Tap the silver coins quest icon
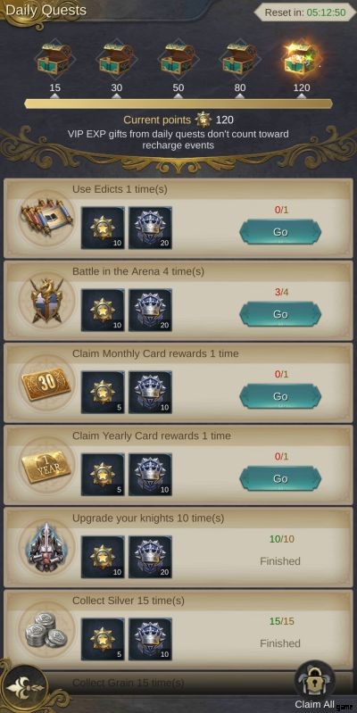 coord(46,630)
